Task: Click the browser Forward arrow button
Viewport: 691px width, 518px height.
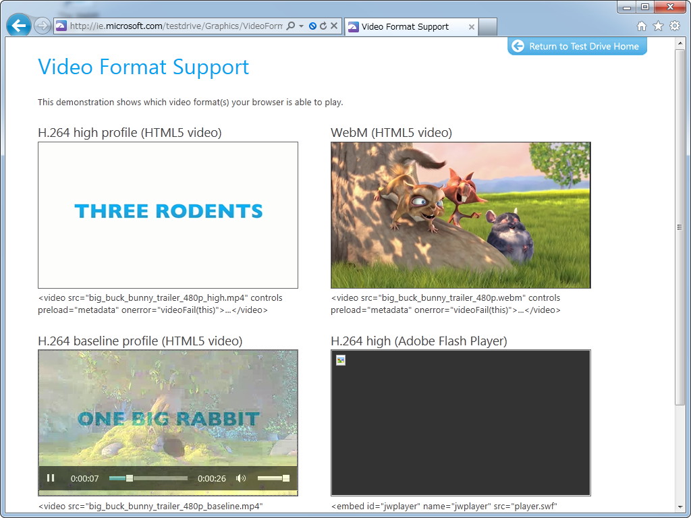Action: 43,26
